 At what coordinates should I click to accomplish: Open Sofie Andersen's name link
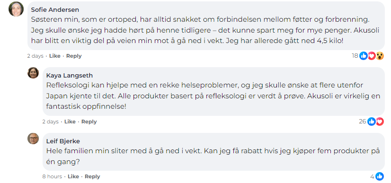[x=55, y=10]
